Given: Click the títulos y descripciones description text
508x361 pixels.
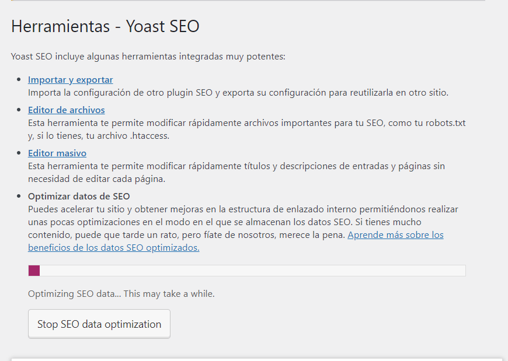Looking at the screenshot, I should click(236, 173).
